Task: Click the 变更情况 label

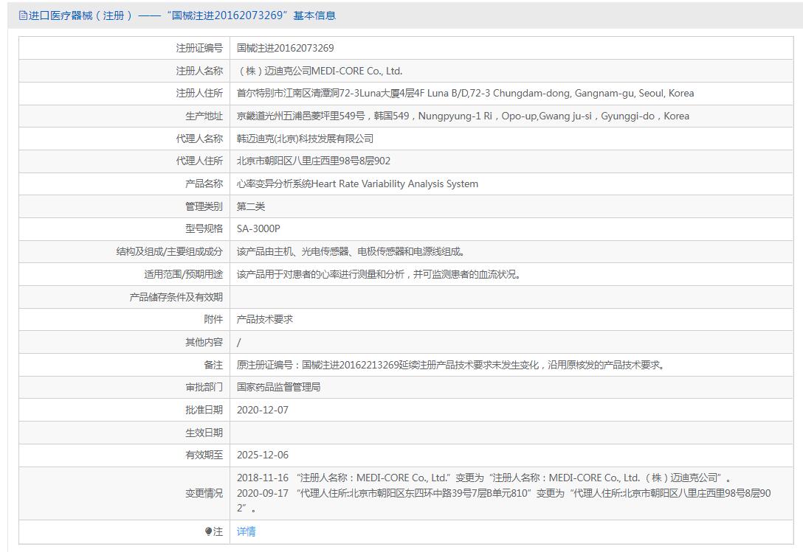Action: point(204,493)
